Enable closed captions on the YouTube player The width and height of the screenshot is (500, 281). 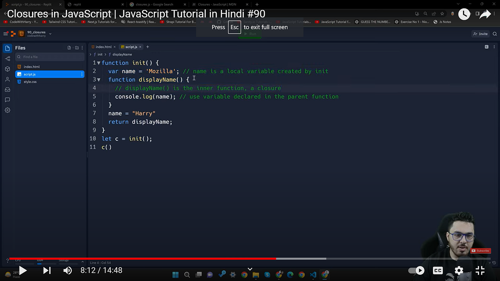437,271
